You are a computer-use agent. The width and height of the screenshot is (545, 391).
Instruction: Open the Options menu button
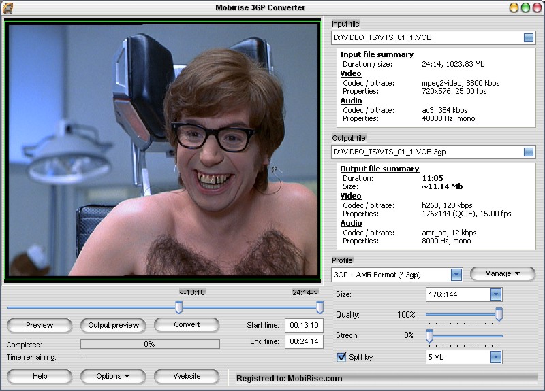pos(113,377)
